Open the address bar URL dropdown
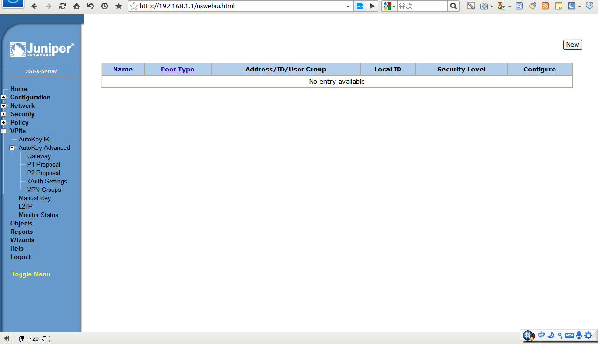The image size is (598, 344). click(x=348, y=6)
